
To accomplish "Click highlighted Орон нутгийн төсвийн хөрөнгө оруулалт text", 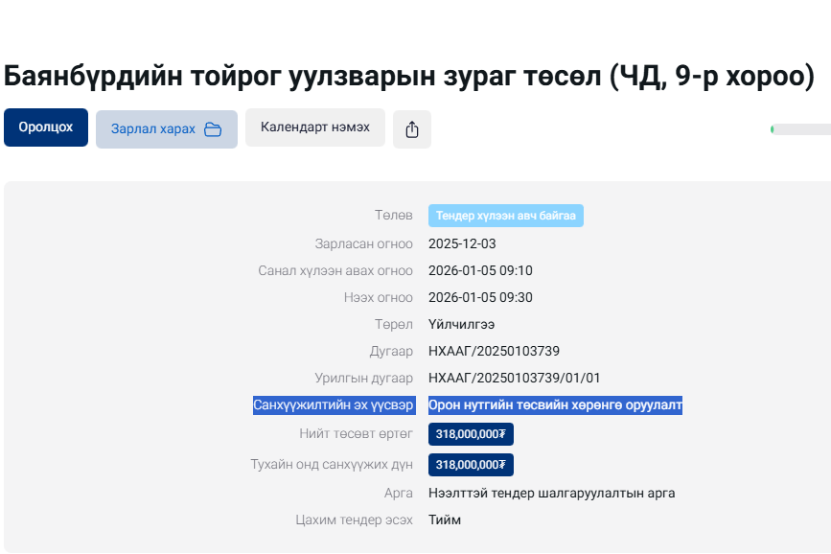I will point(555,405).
